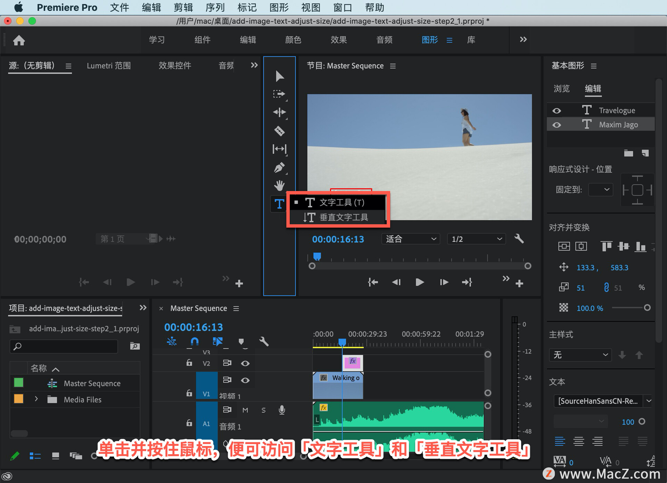Select the Selection arrow tool
The height and width of the screenshot is (483, 667).
(279, 76)
